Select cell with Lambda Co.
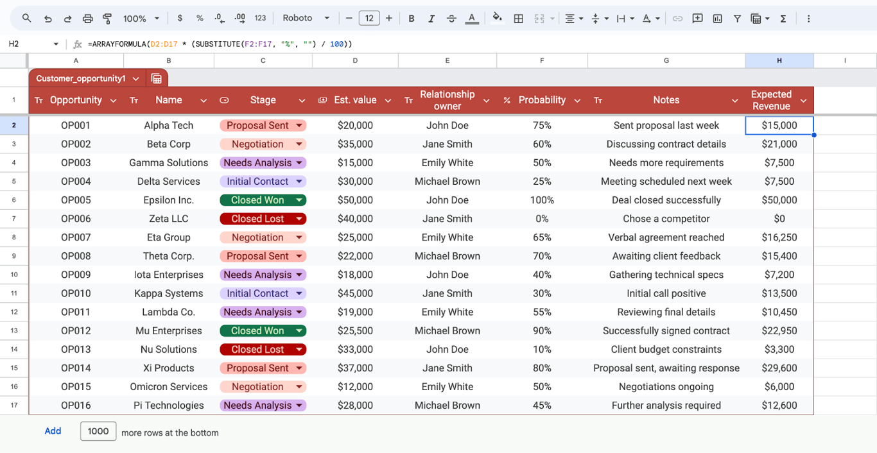Image resolution: width=877 pixels, height=453 pixels. click(x=169, y=312)
